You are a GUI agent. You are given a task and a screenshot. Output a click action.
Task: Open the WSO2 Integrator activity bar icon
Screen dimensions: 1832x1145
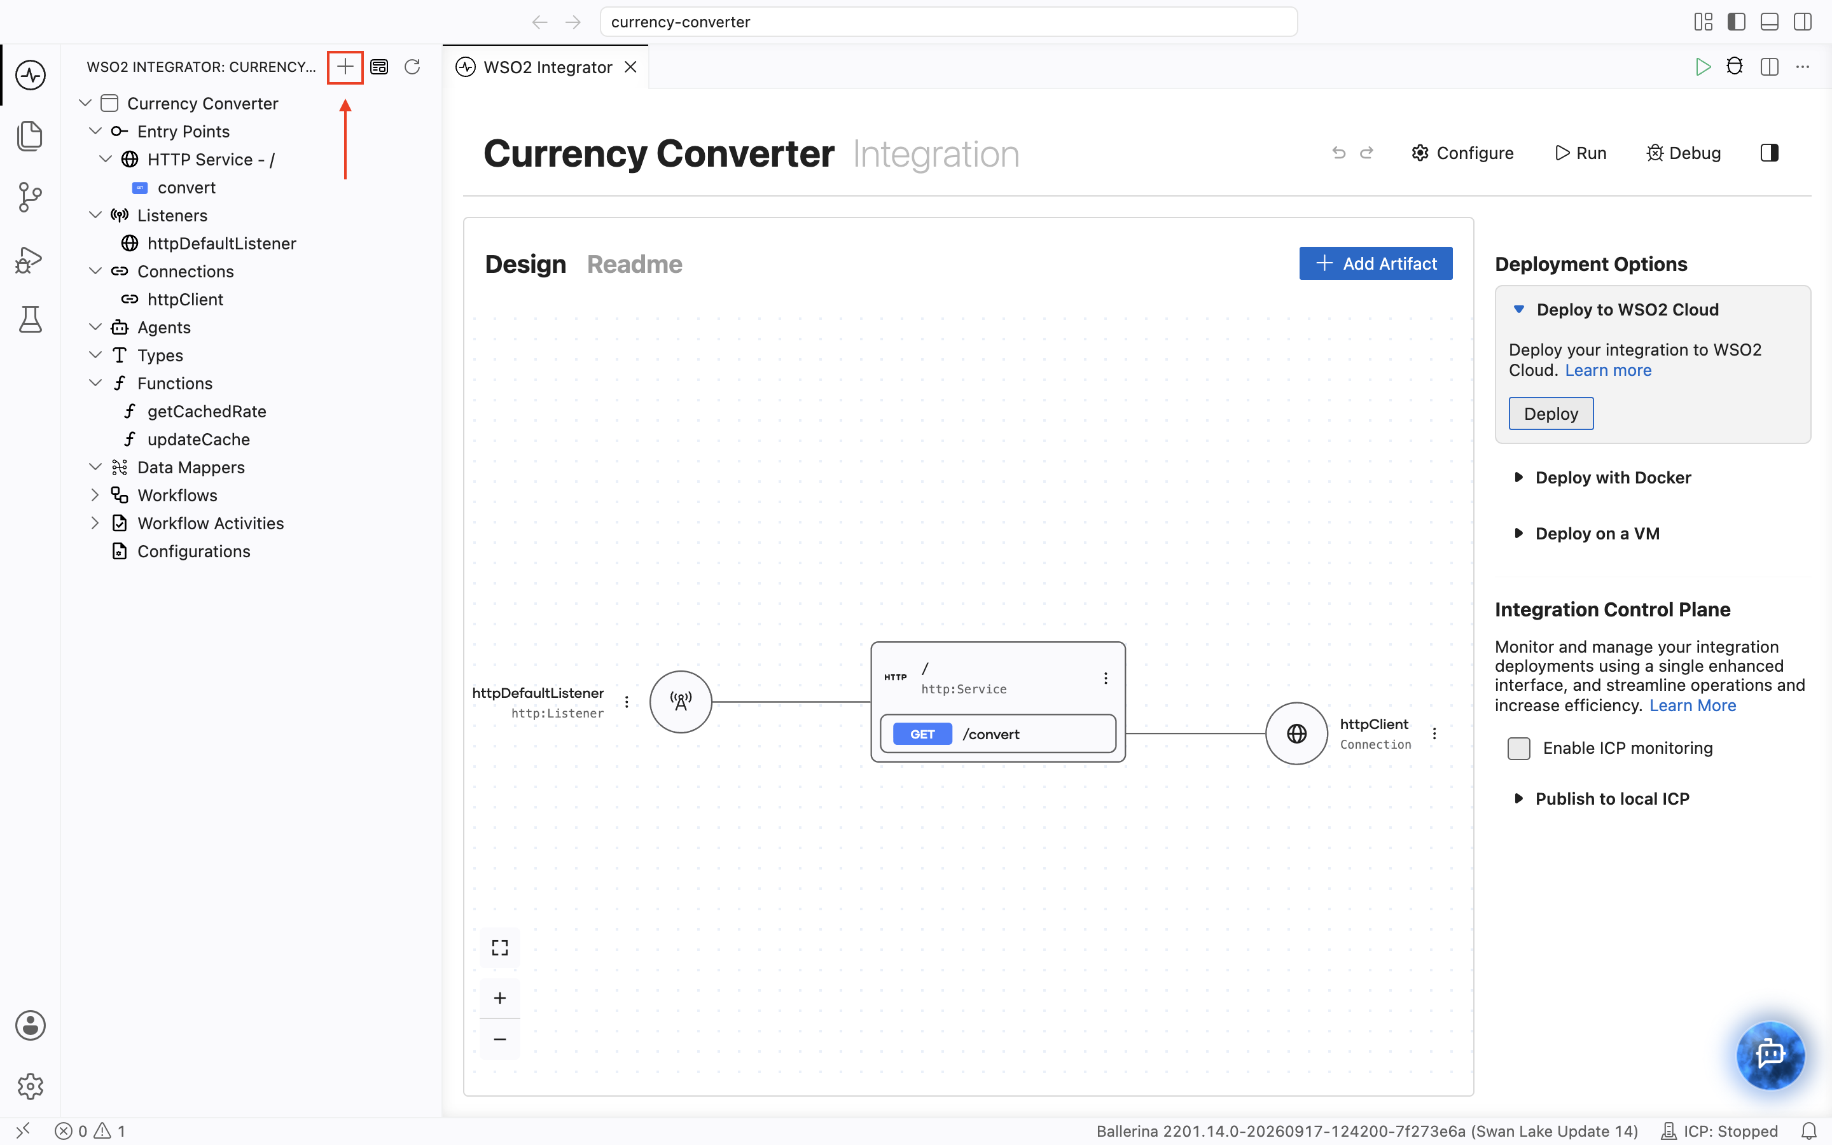pos(31,75)
